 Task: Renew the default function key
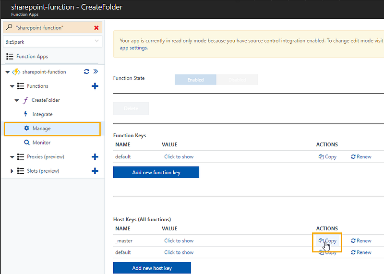[361, 157]
